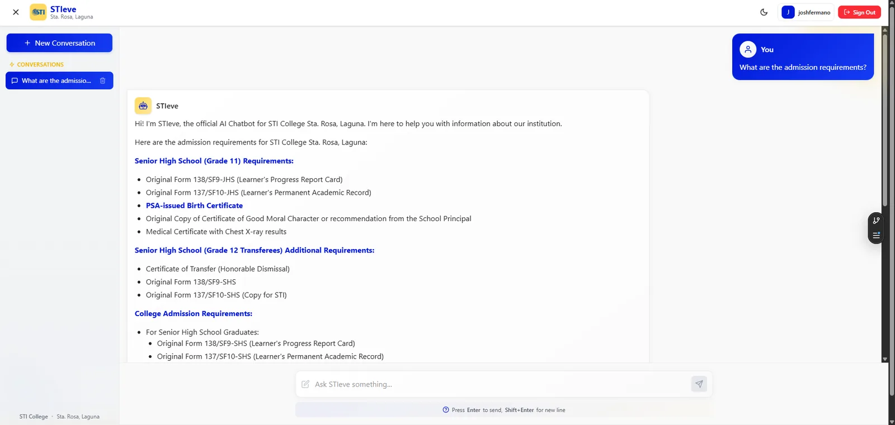
Task: Click the Sign Out button
Action: pyautogui.click(x=859, y=12)
